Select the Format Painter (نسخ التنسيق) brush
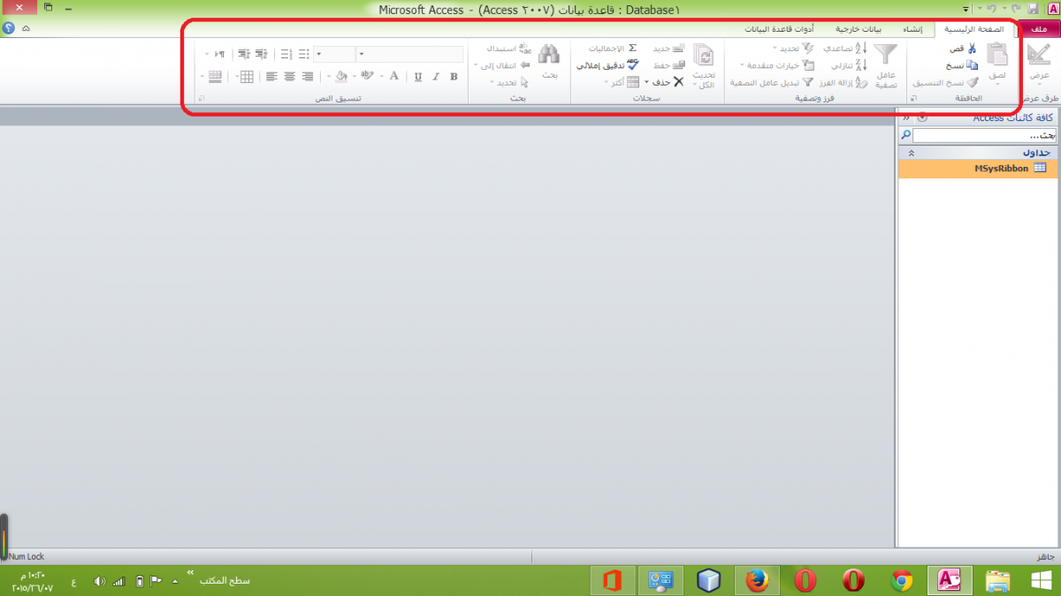This screenshot has height=596, width=1061. [972, 81]
